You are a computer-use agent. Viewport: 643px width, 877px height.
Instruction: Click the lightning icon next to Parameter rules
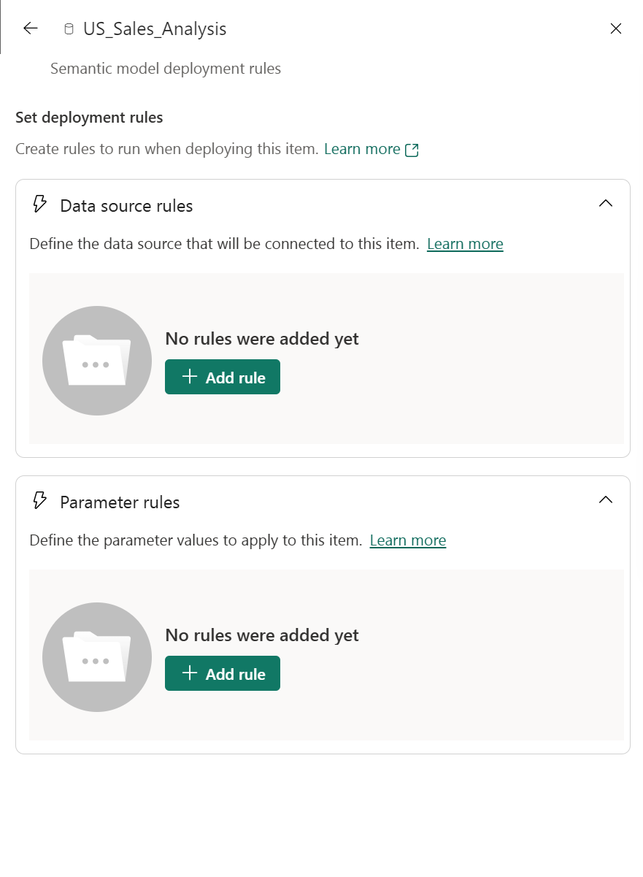39,501
